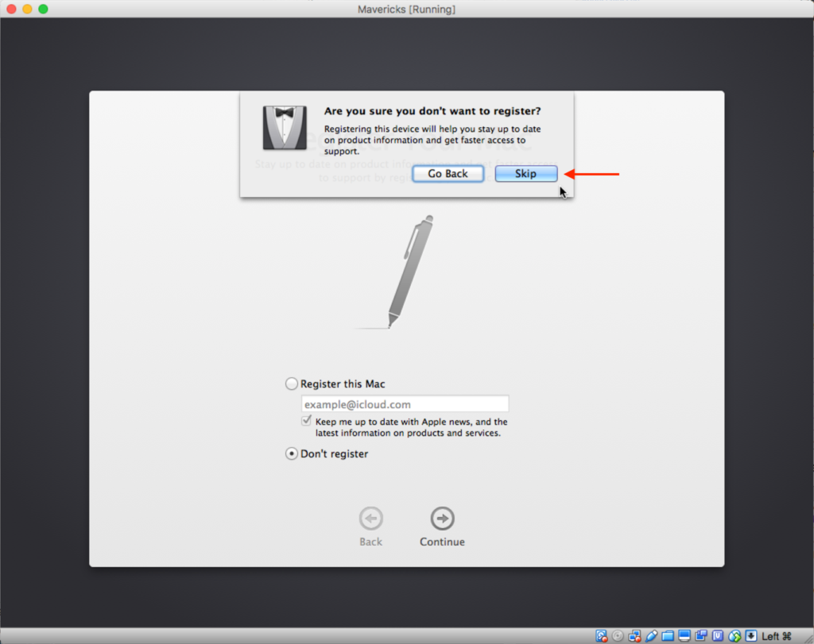Toggle the Keep me up to date checkbox

(307, 422)
